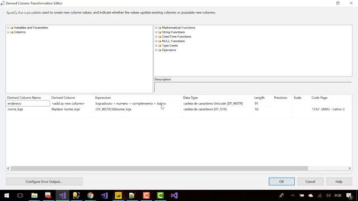The width and height of the screenshot is (358, 201).
Task: Open the OneDrive cloud tray icon
Action: pyautogui.click(x=311, y=195)
